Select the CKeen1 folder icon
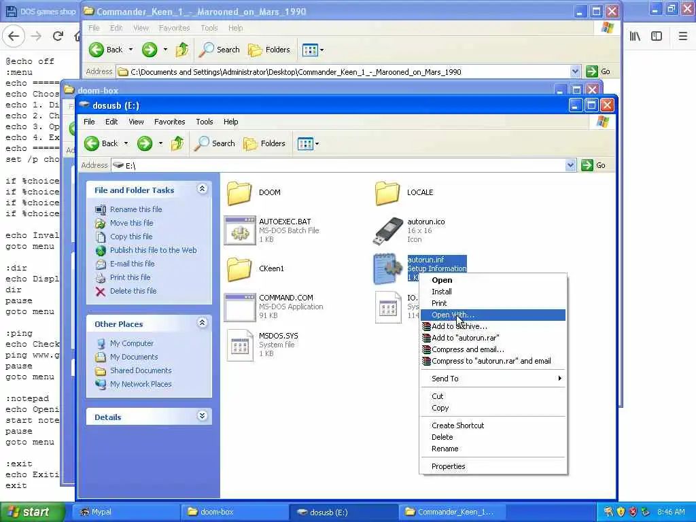Image resolution: width=696 pixels, height=522 pixels. [239, 269]
